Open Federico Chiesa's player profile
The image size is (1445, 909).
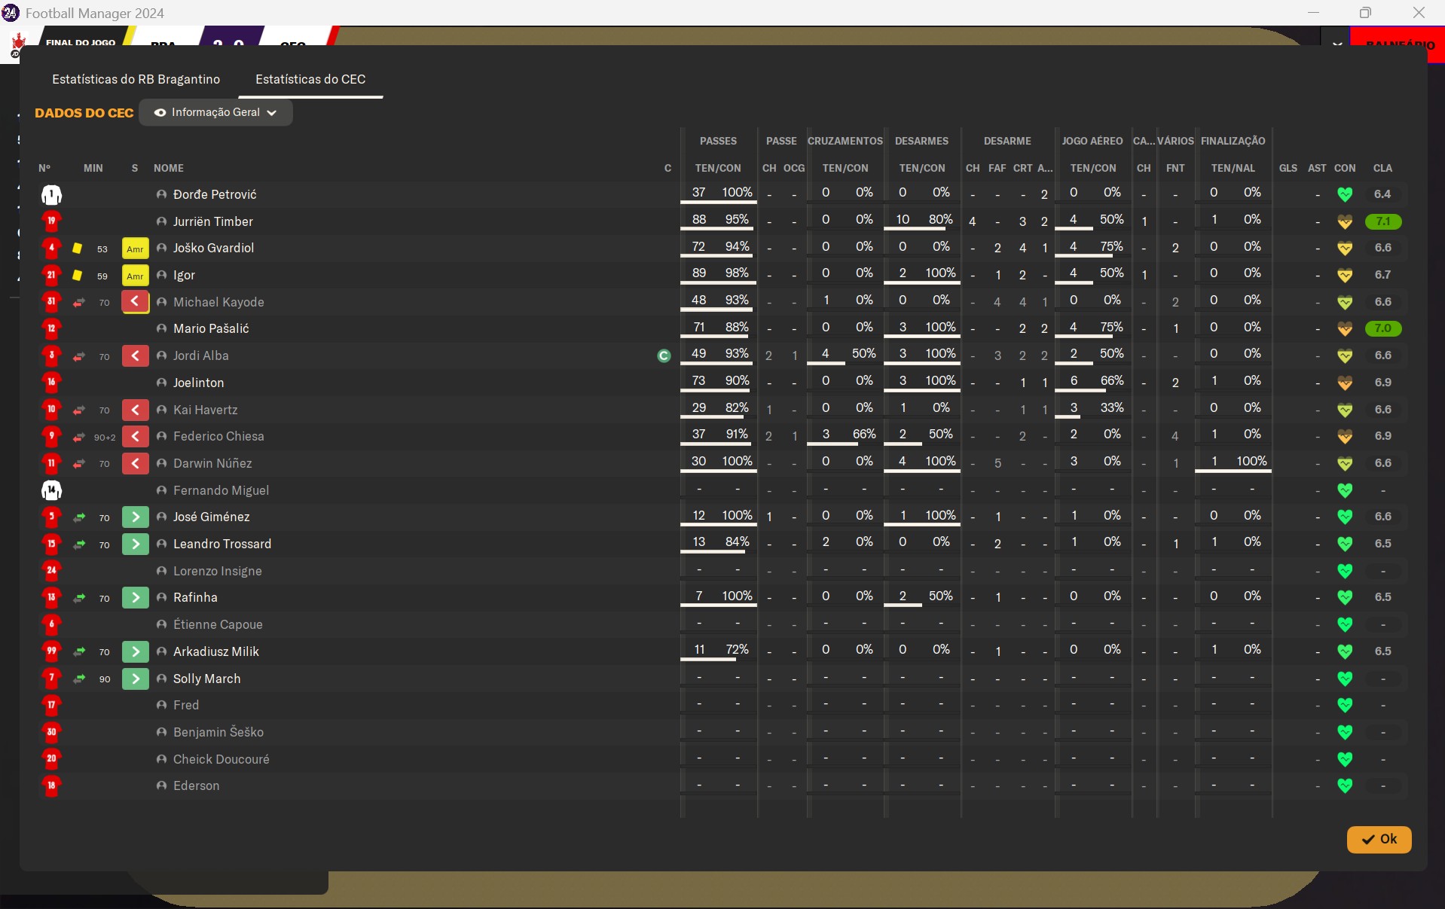click(x=218, y=436)
